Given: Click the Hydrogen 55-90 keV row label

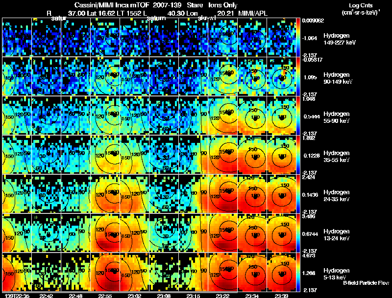Looking at the screenshot, I should pyautogui.click(x=336, y=117).
